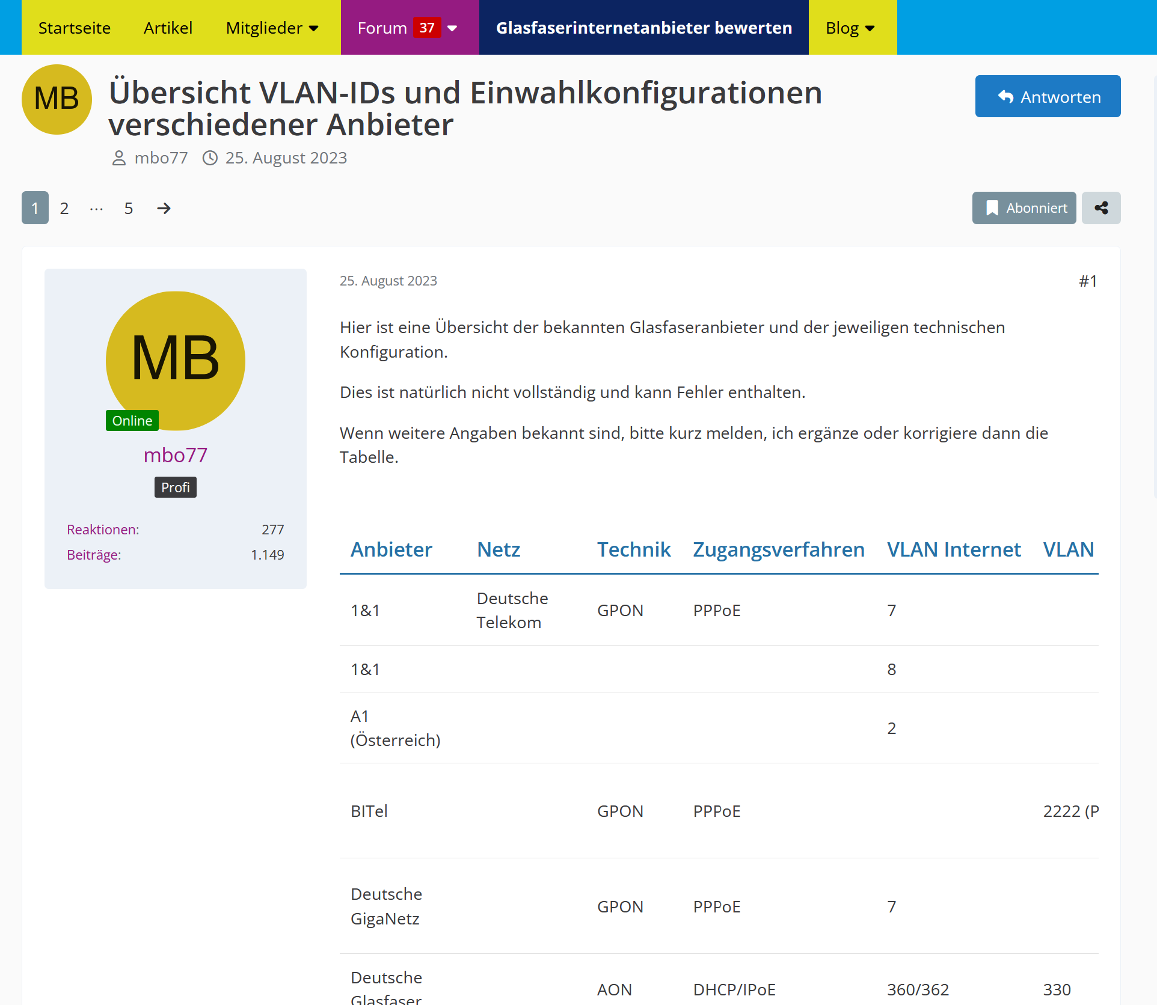The image size is (1157, 1005).
Task: Click the 360/362 VLAN value
Action: (918, 989)
